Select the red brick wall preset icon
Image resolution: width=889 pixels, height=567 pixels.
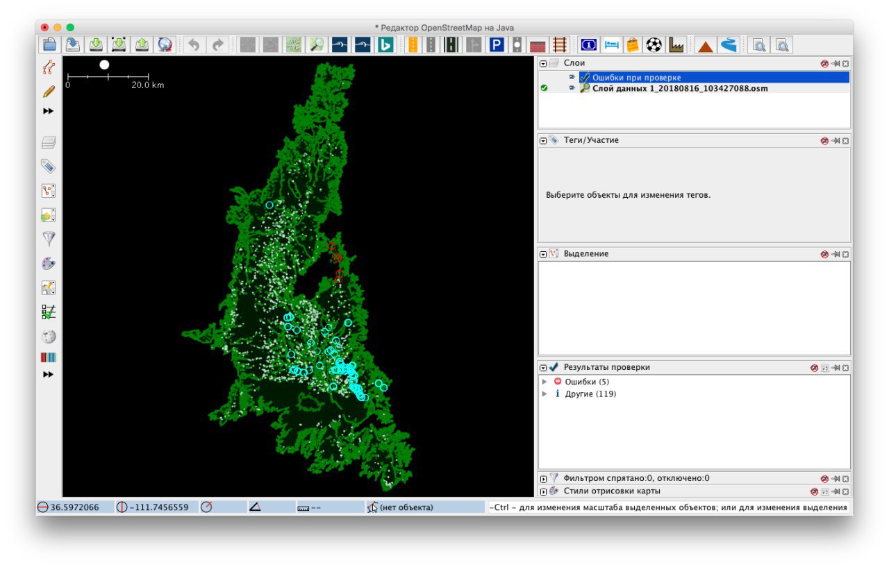coord(538,44)
